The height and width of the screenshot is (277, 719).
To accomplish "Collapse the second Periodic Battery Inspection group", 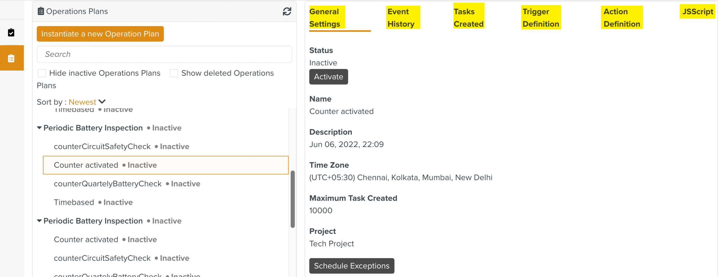I will tap(39, 221).
